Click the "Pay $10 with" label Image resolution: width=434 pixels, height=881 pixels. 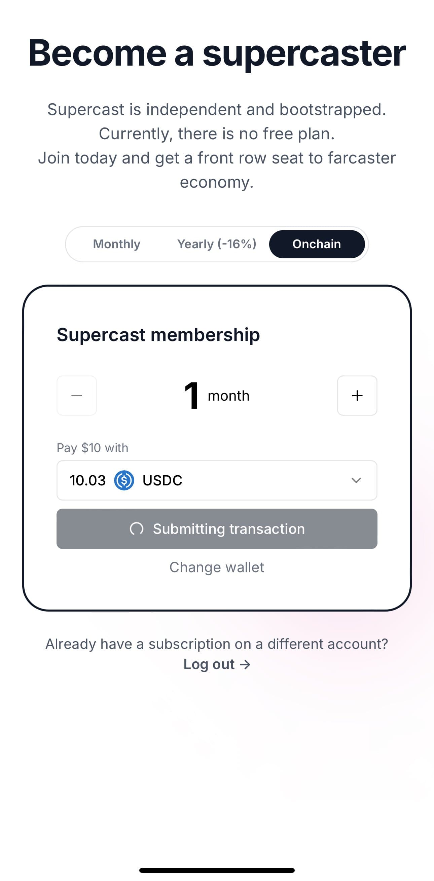[x=92, y=448]
